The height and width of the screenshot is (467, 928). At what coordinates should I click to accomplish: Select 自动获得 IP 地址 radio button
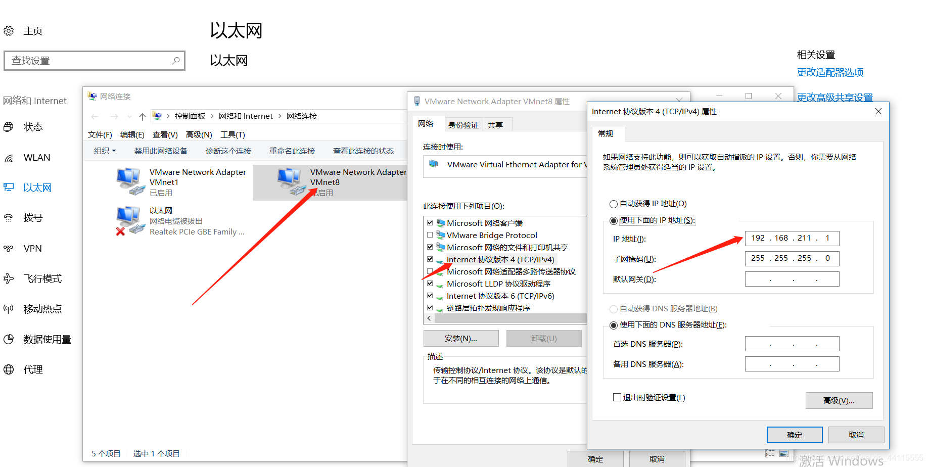(614, 204)
